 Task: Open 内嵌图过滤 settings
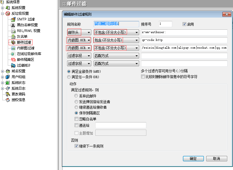22,48
